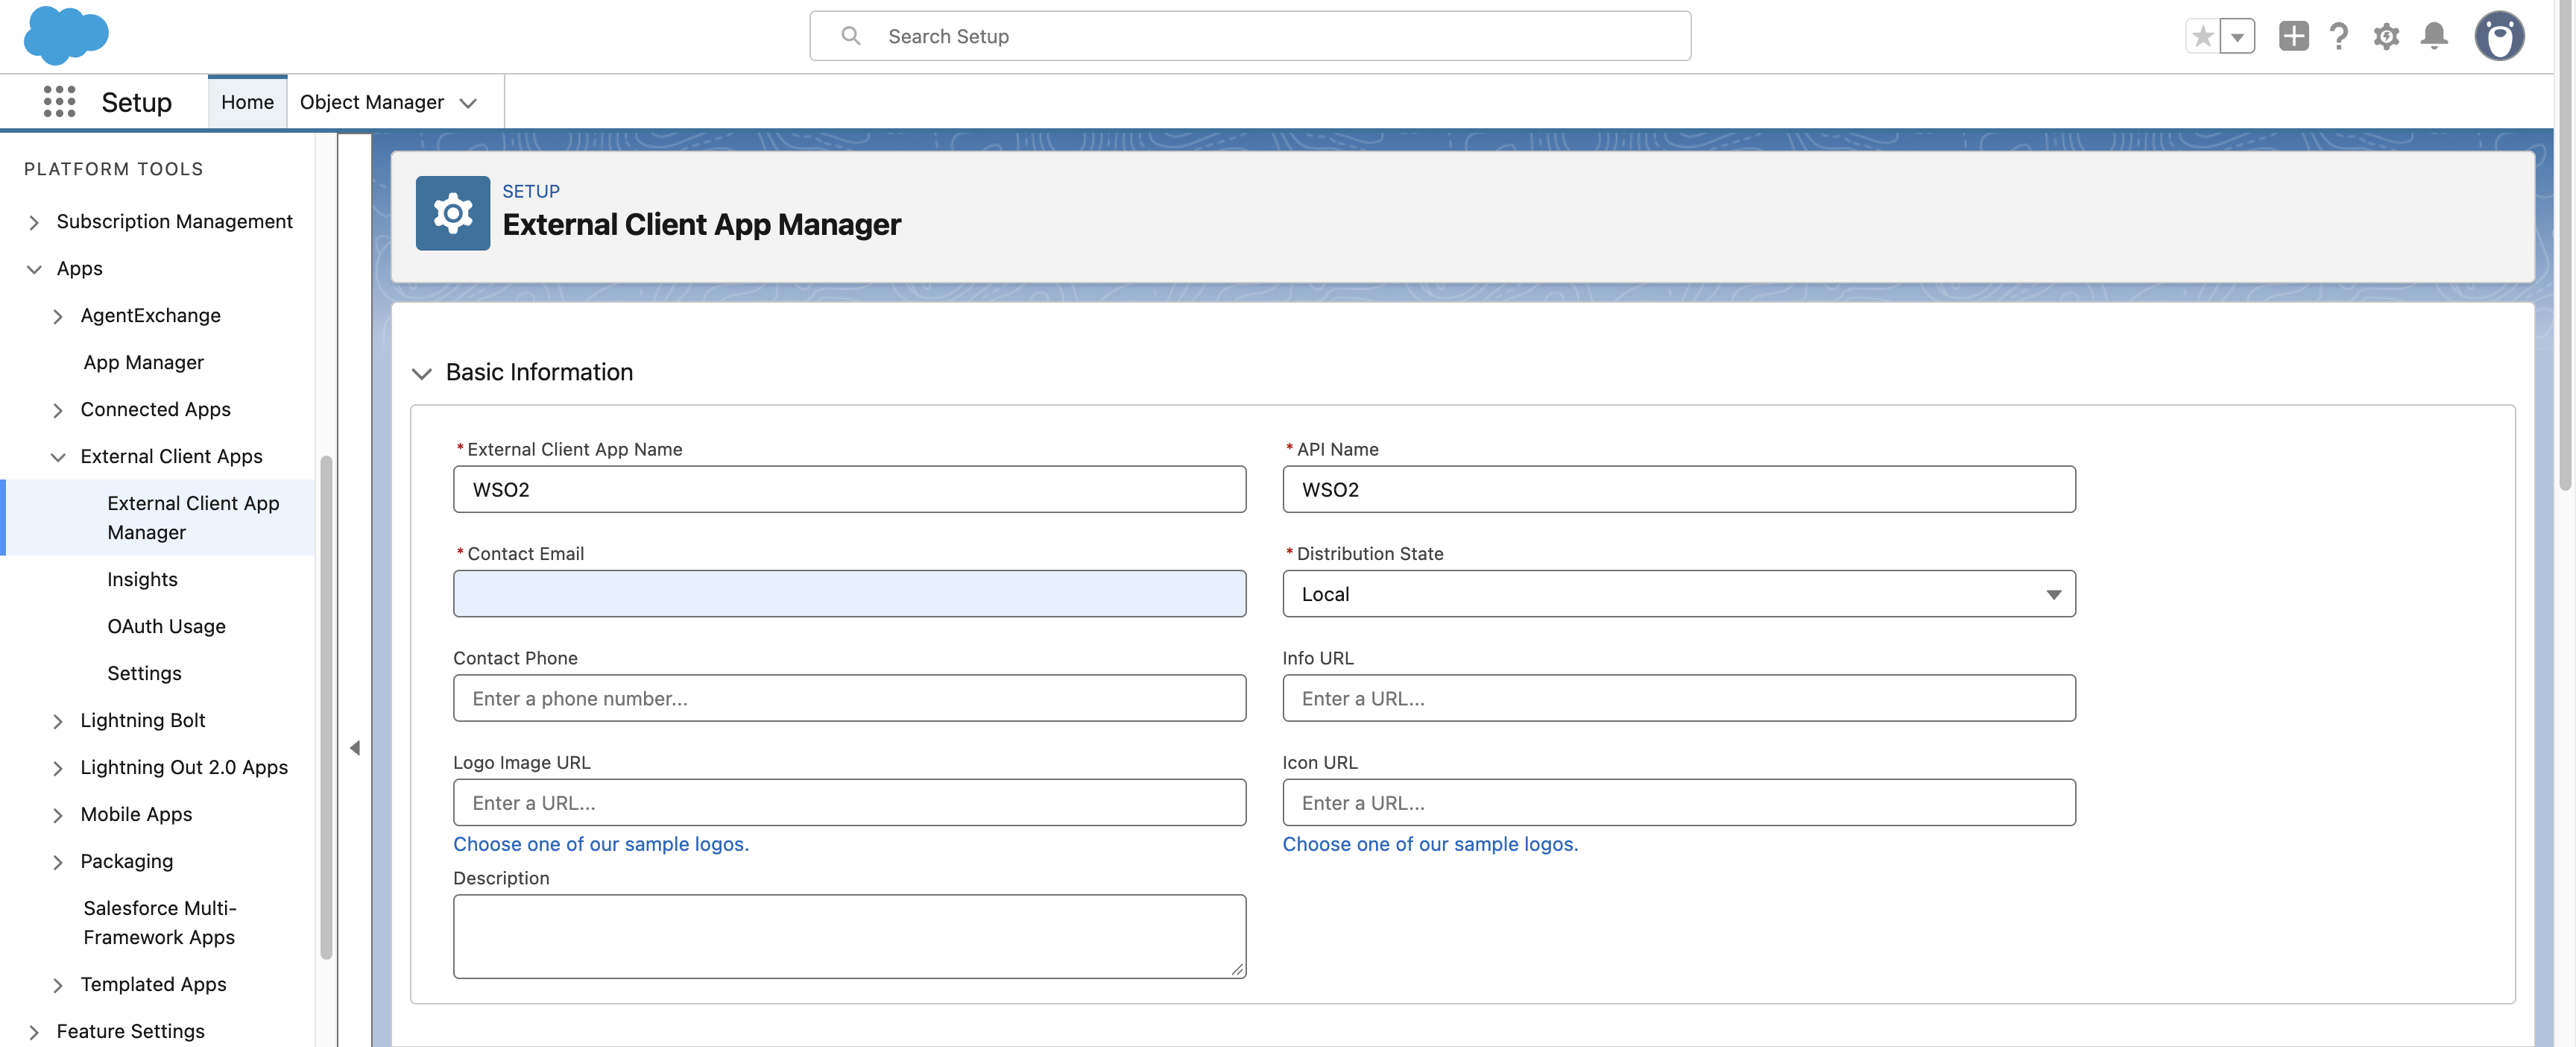Open the Global Actions plus icon

tap(2293, 36)
